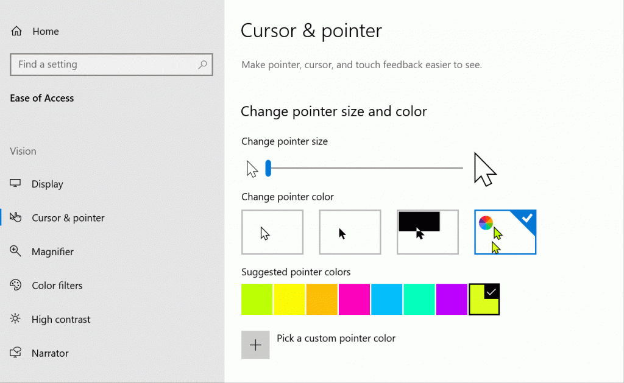
Task: Choose the custom color pointer option
Action: (x=505, y=232)
